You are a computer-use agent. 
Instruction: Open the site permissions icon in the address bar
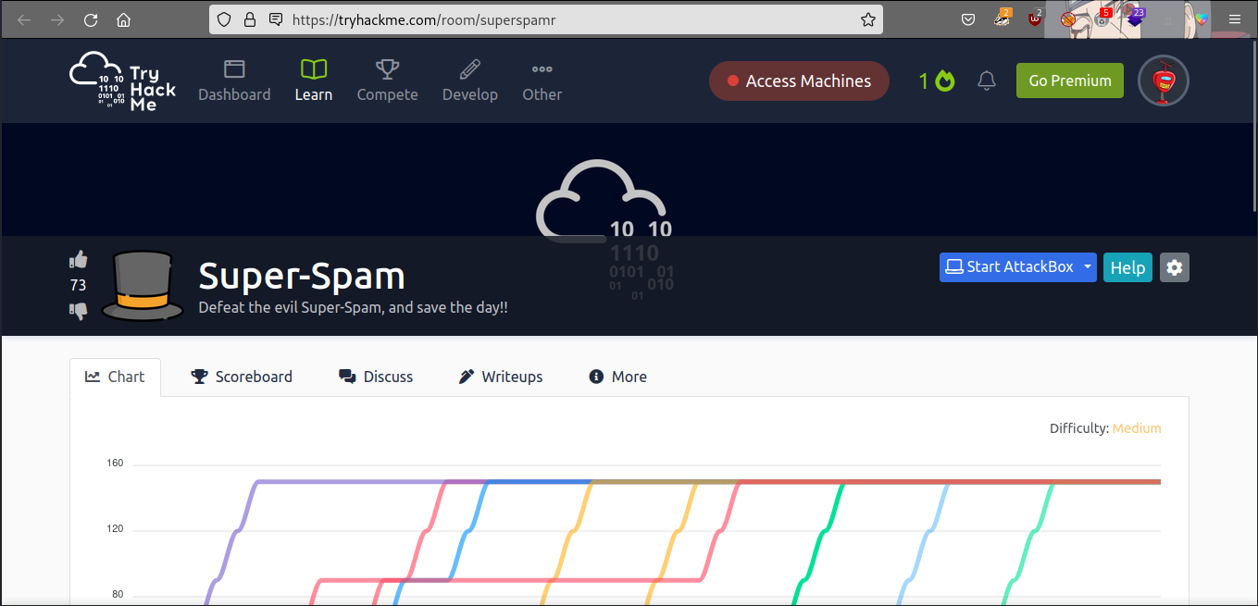tap(275, 19)
